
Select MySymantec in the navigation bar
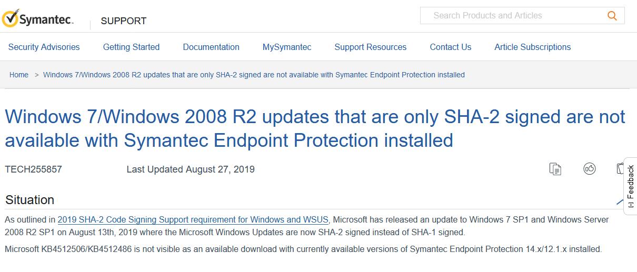[x=287, y=47]
